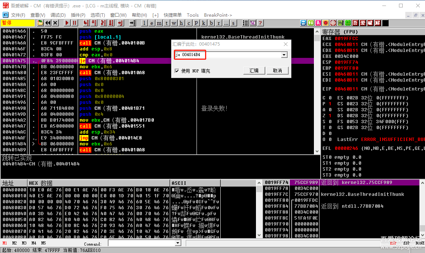Click the Restart program rewind icon
Image resolution: width=425 pixels, height=253 pixels.
point(48,23)
